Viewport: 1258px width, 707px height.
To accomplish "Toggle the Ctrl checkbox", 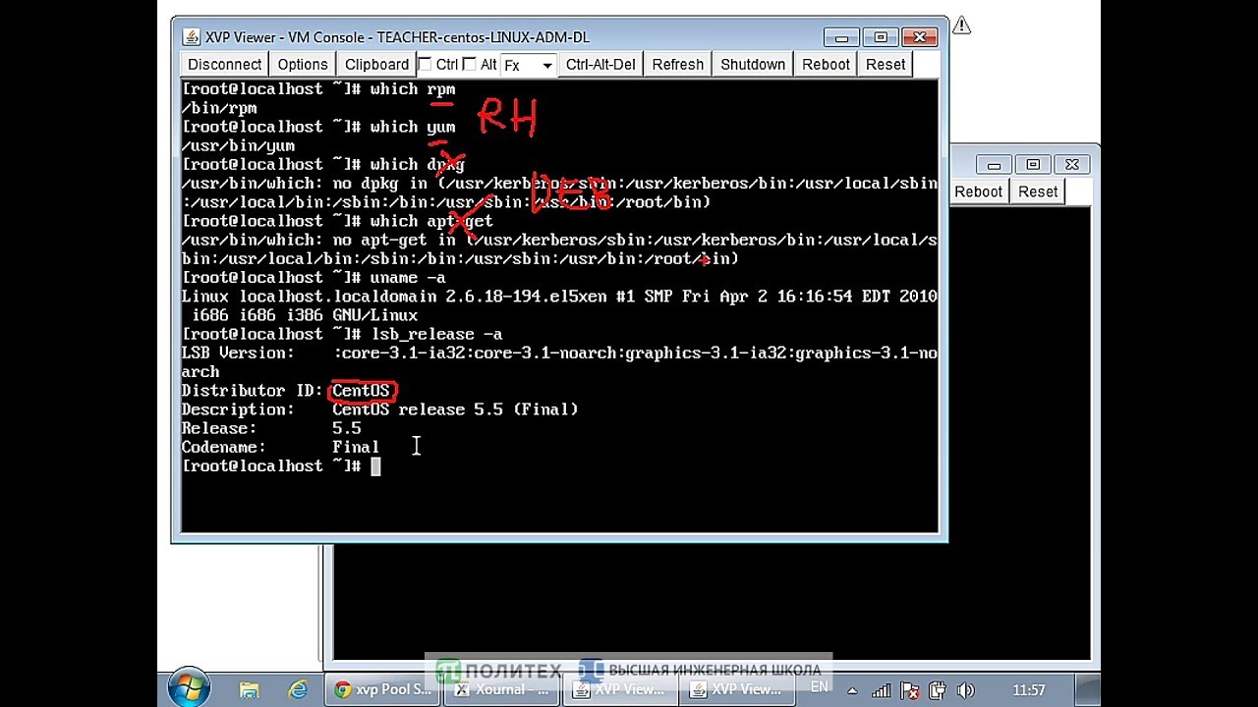I will tap(425, 64).
